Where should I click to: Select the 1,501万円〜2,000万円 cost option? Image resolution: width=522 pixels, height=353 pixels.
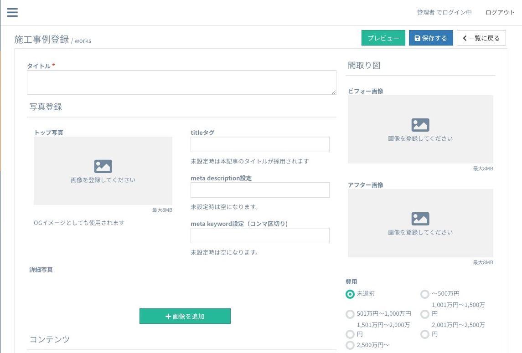(350, 334)
